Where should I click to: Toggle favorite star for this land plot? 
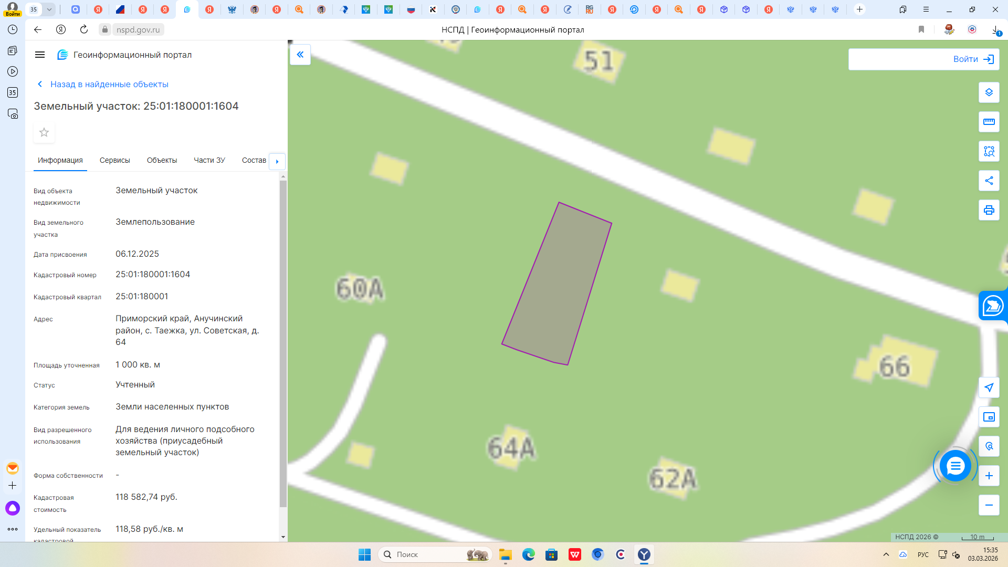[44, 132]
